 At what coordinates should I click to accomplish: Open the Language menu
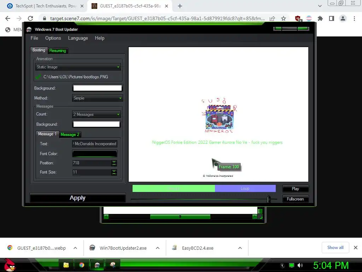click(78, 38)
